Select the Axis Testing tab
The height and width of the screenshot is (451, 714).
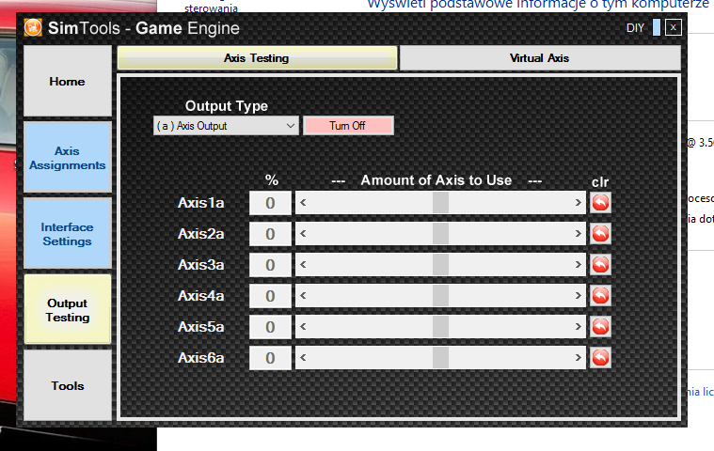pos(257,58)
